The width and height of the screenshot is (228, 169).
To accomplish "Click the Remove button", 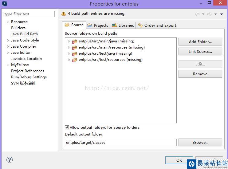I will coord(200,74).
